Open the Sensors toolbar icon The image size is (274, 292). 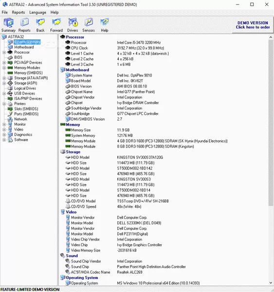click(89, 25)
